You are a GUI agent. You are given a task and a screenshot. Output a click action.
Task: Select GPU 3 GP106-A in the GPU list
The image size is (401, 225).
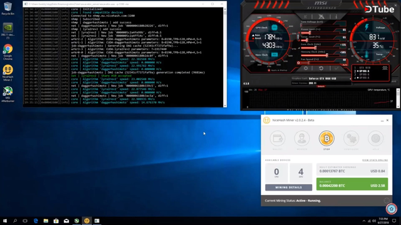point(362,74)
